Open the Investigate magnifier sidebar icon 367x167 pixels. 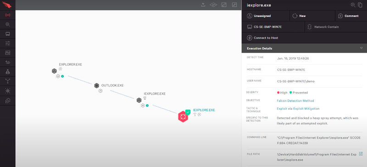[x=8, y=25]
